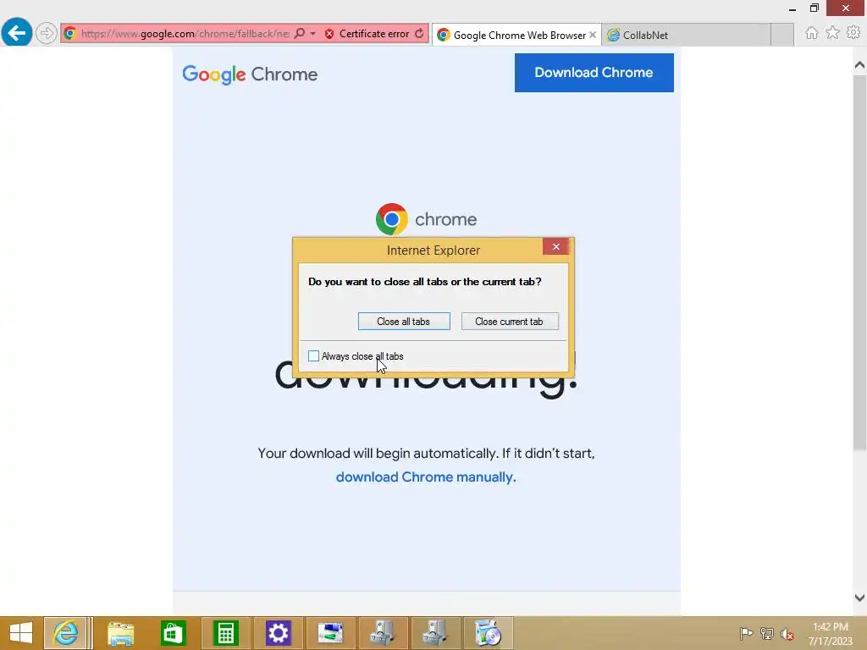Click the network icon in system tray
This screenshot has height=650, width=867.
click(x=767, y=633)
